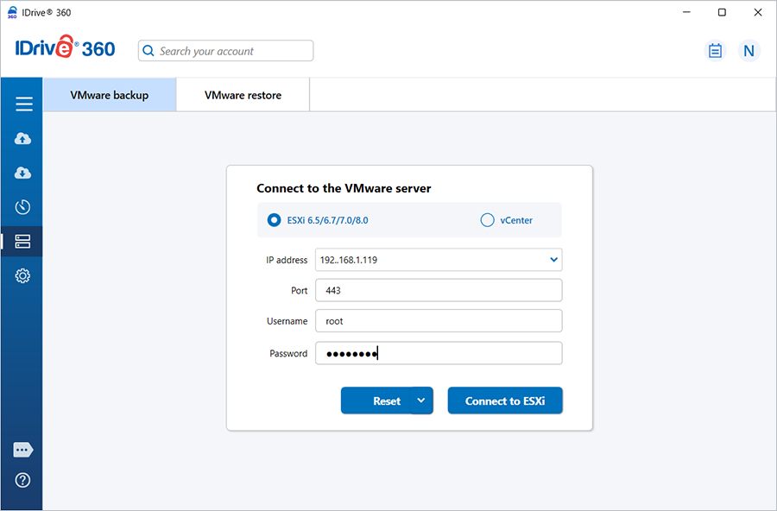Open settings gear in sidebar

pyautogui.click(x=23, y=276)
